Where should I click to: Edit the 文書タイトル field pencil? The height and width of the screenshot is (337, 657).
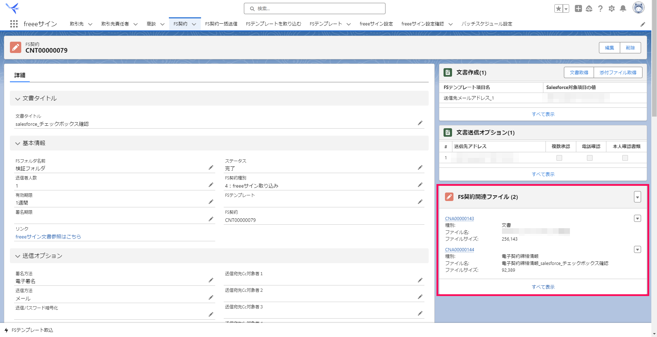pyautogui.click(x=420, y=123)
